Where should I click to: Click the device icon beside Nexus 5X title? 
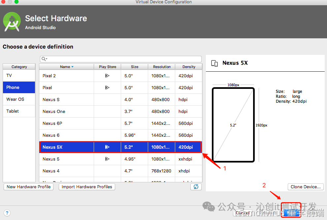[214, 63]
